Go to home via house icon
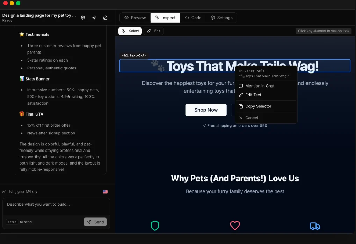This screenshot has height=244, width=356. [106, 18]
